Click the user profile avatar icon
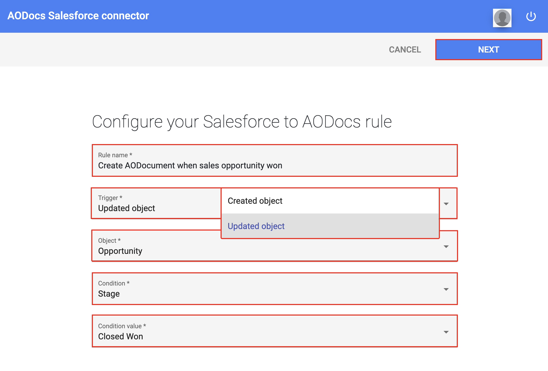 point(502,18)
